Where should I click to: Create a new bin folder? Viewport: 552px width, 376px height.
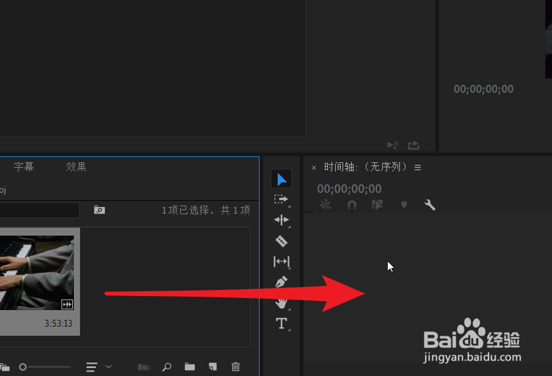point(190,367)
